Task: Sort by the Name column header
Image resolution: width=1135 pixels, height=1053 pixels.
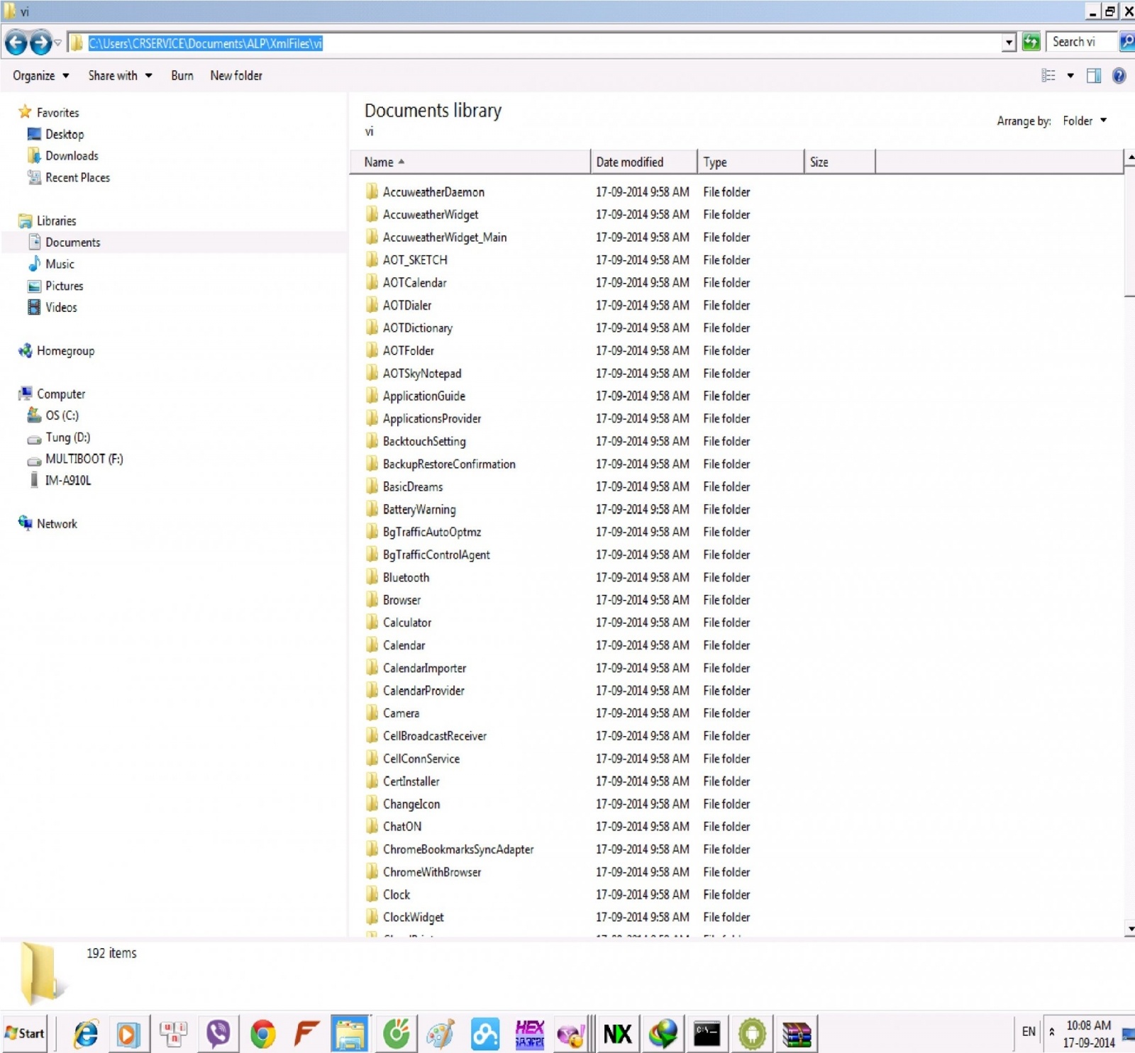Action: pyautogui.click(x=470, y=162)
